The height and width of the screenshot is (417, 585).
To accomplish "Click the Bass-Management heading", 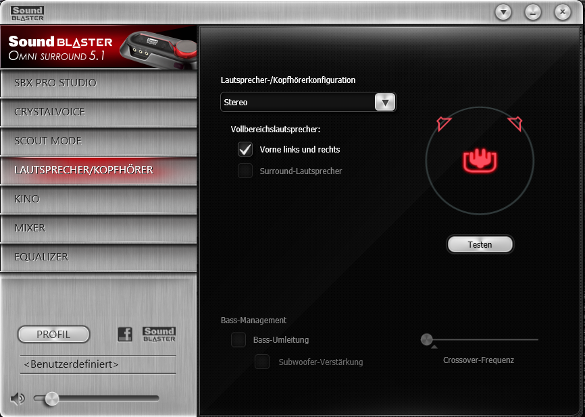I will [253, 320].
